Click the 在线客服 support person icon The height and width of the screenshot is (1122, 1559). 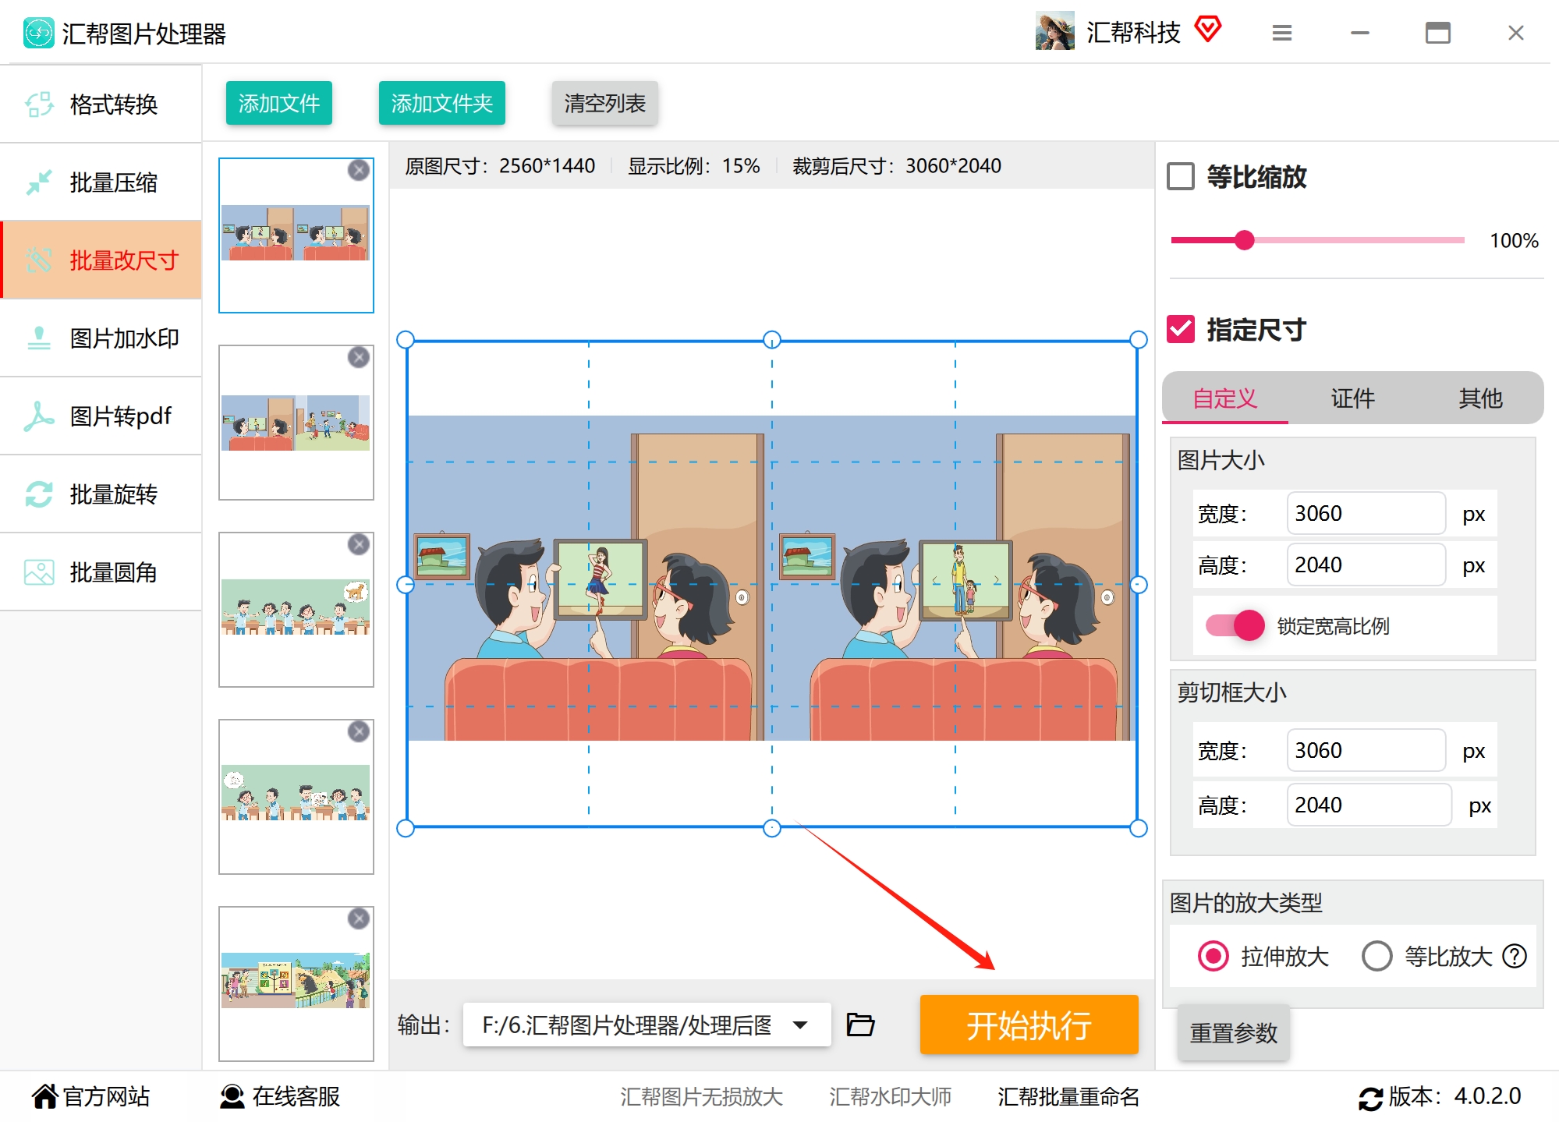click(232, 1096)
